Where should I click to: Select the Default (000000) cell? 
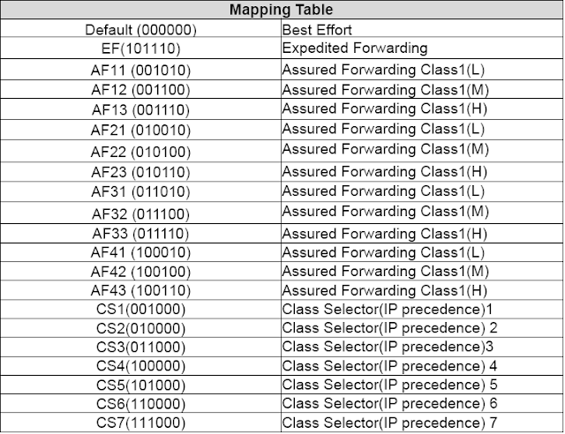141,28
